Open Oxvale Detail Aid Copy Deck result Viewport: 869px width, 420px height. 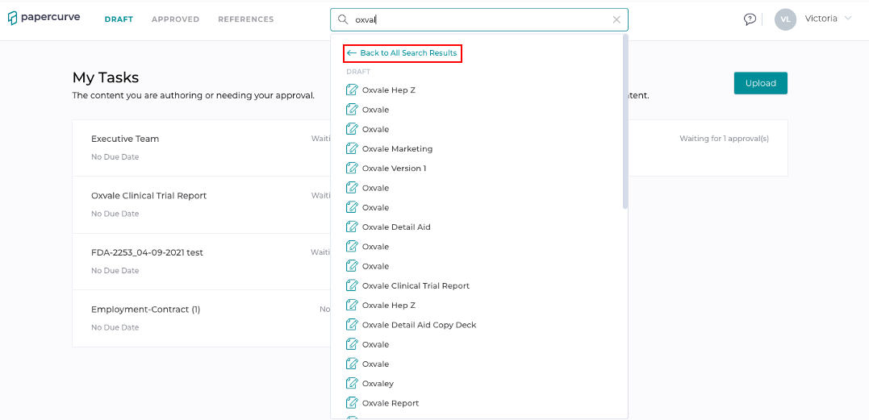[x=419, y=325]
